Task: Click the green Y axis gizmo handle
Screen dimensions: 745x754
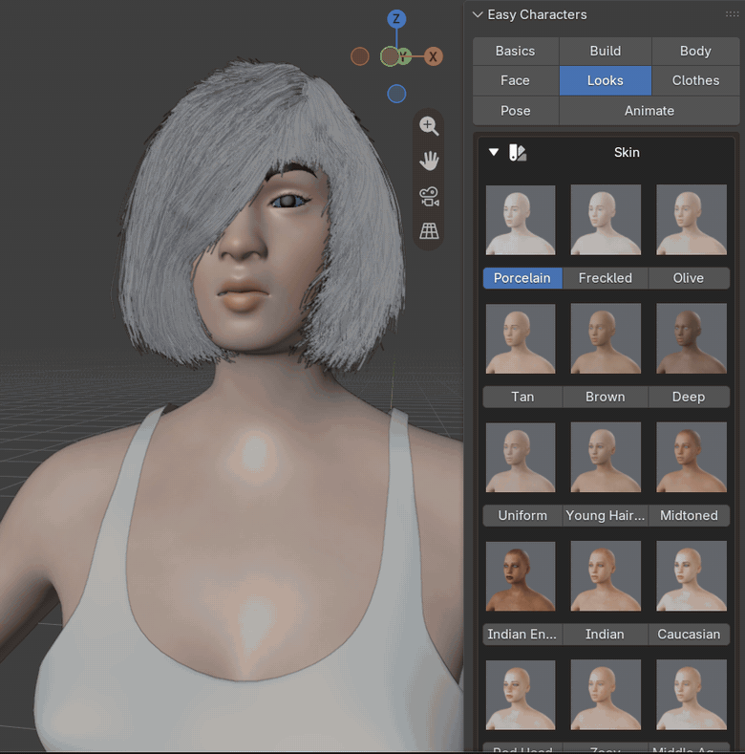Action: pos(405,56)
